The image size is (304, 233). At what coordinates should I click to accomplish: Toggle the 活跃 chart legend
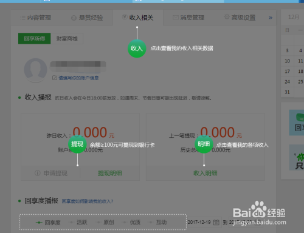(78, 222)
